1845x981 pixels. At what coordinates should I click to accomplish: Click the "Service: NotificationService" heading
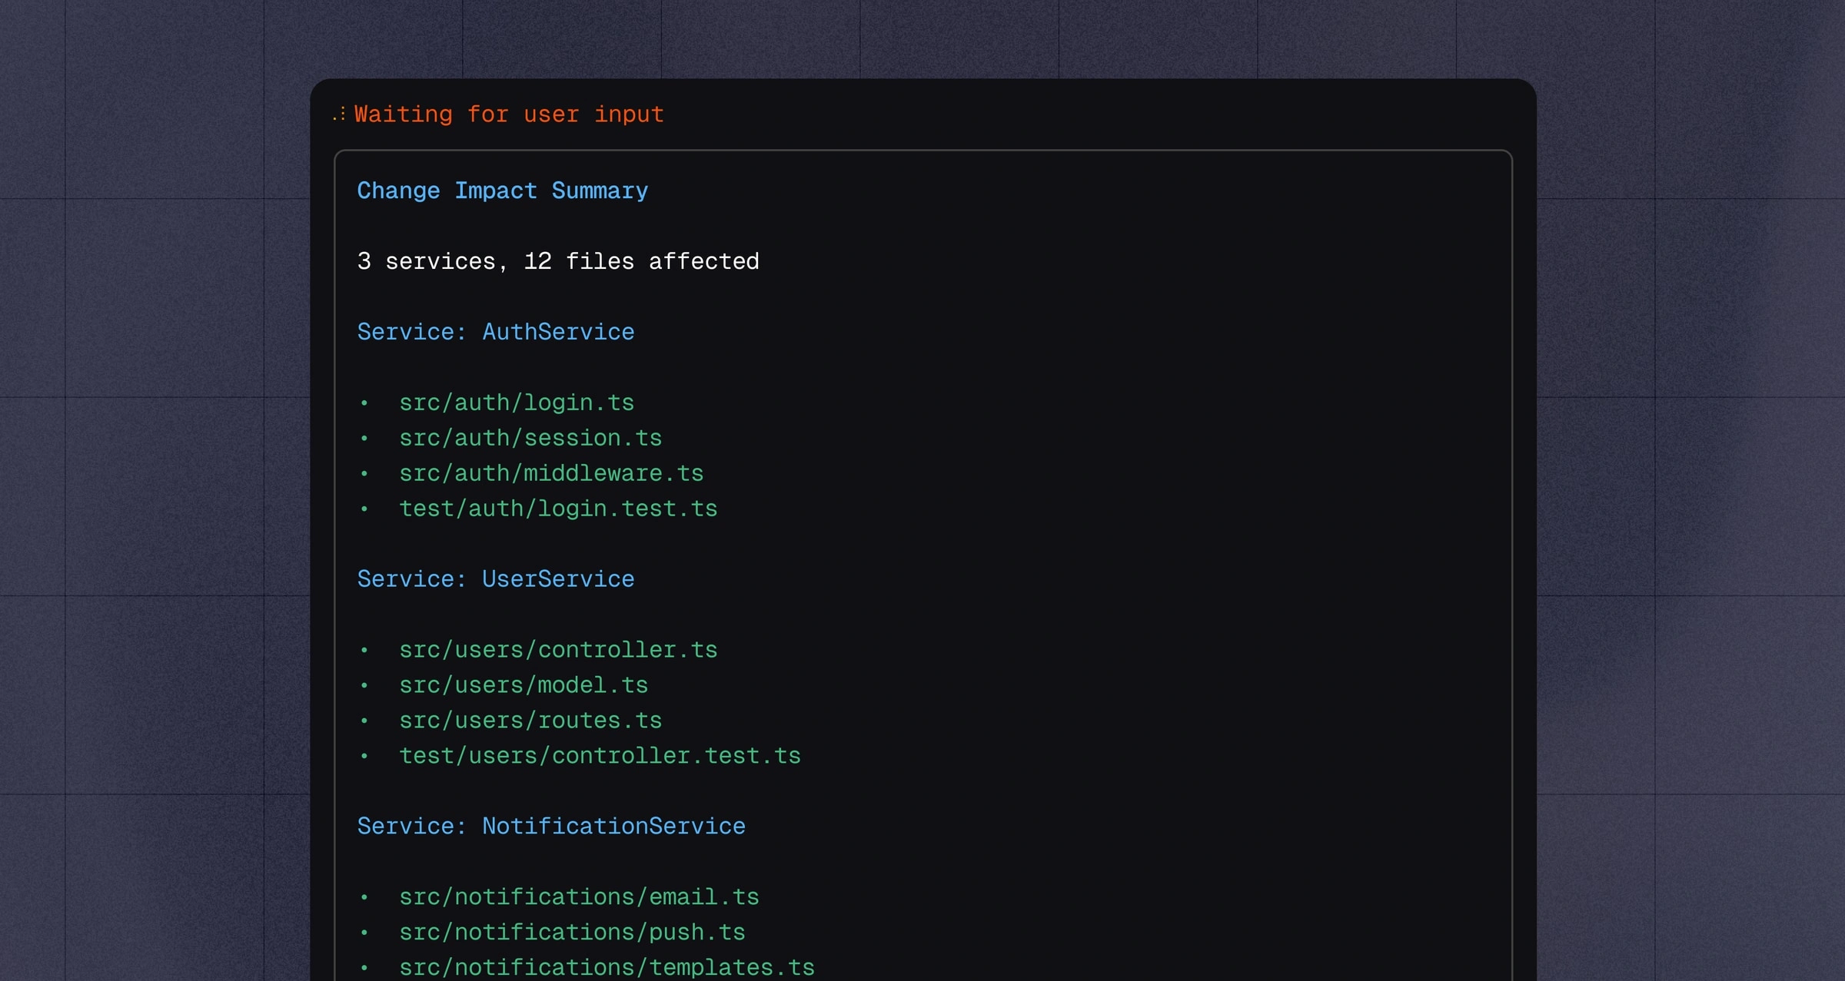click(551, 827)
